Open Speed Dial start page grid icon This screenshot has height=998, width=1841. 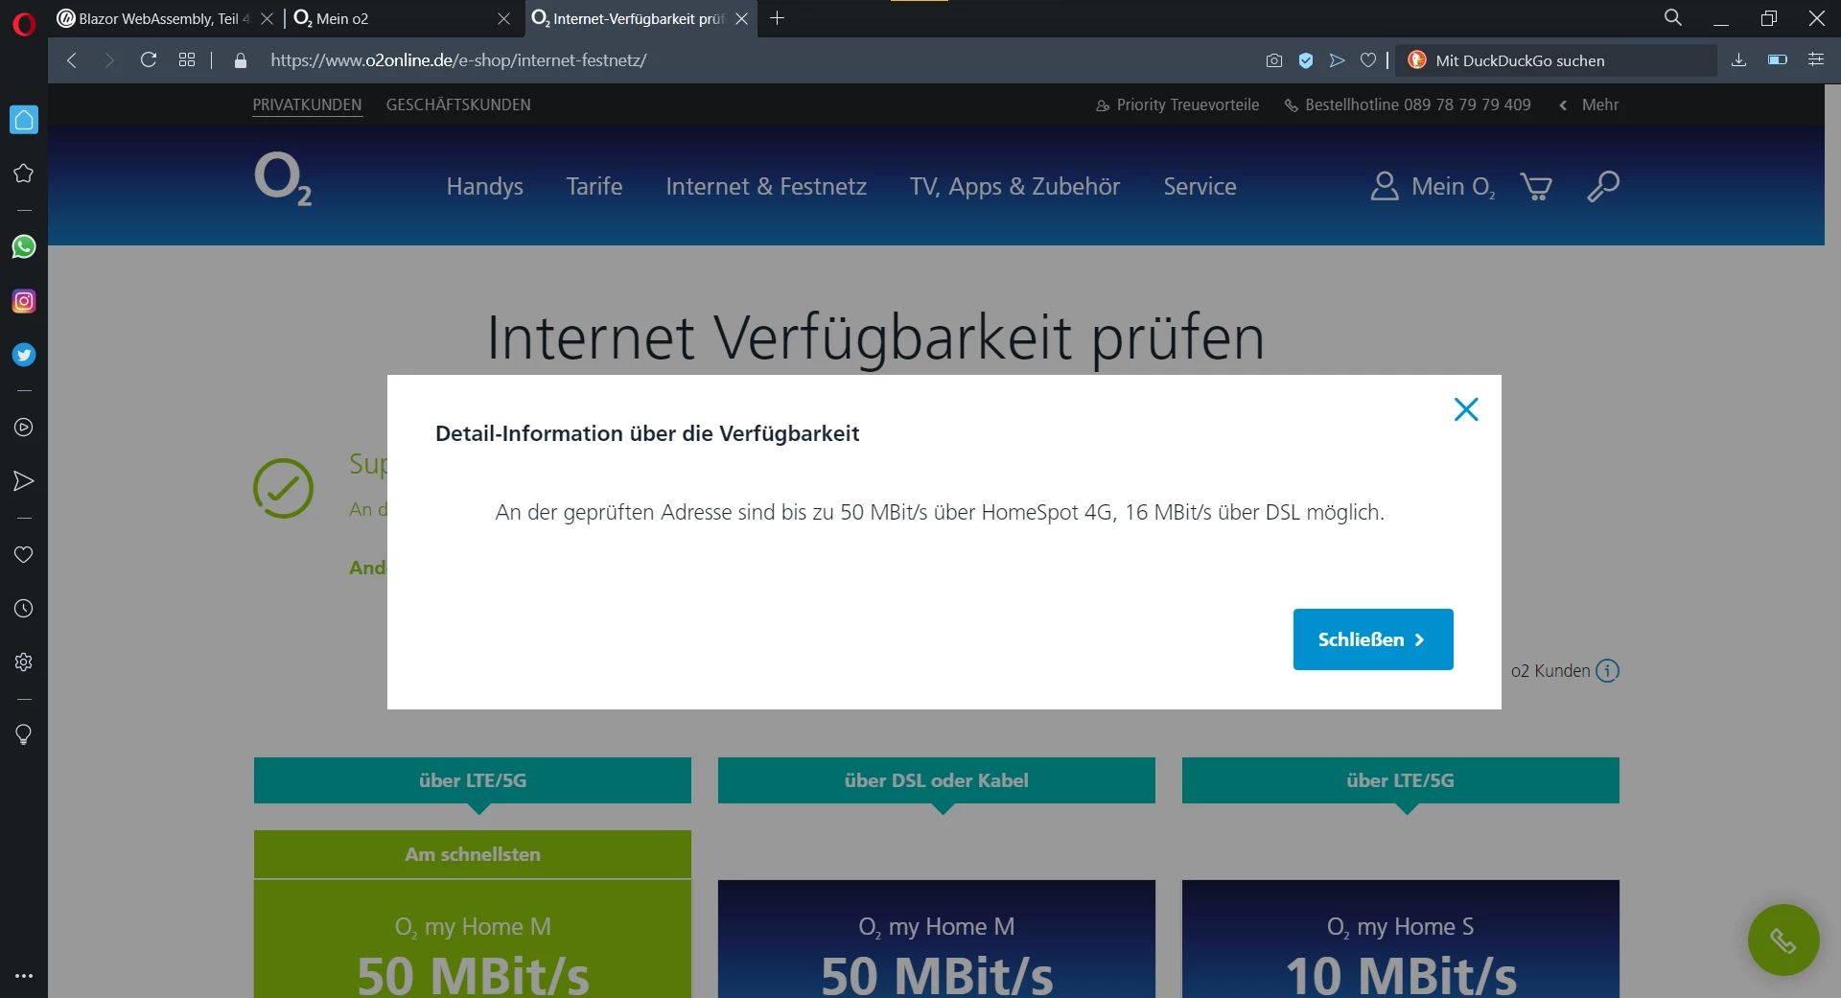(x=187, y=60)
